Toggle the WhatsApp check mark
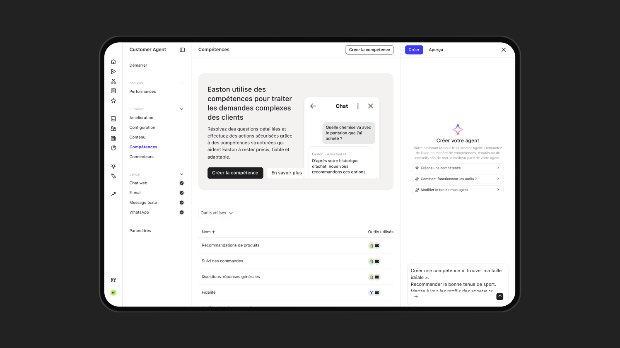The image size is (620, 348). pyautogui.click(x=181, y=212)
